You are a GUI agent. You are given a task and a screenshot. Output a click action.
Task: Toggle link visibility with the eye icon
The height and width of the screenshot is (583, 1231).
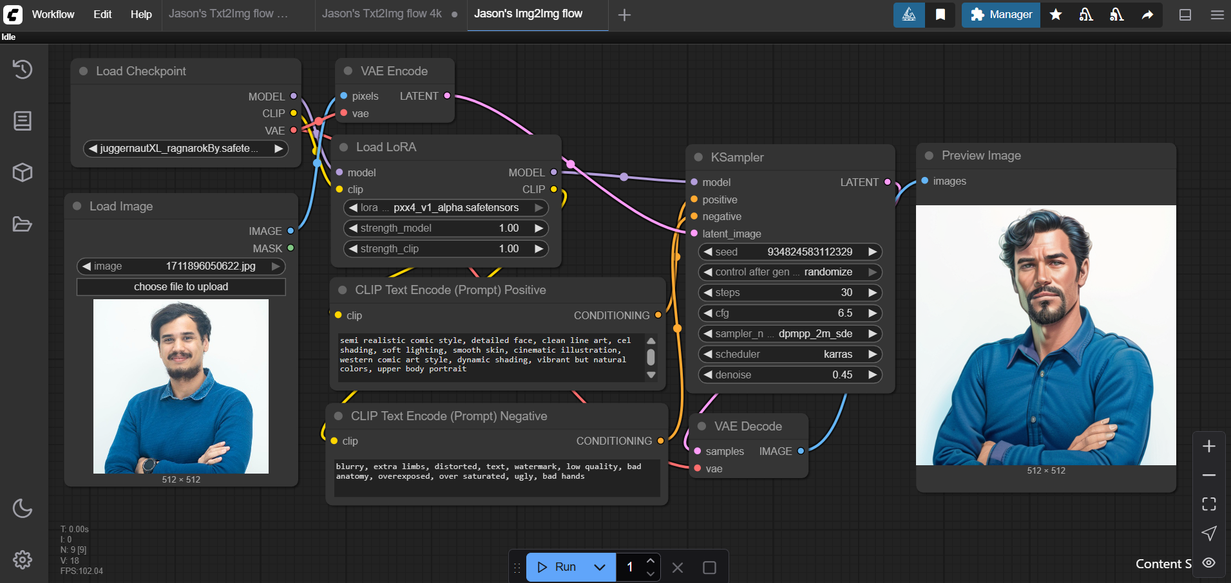click(1209, 562)
